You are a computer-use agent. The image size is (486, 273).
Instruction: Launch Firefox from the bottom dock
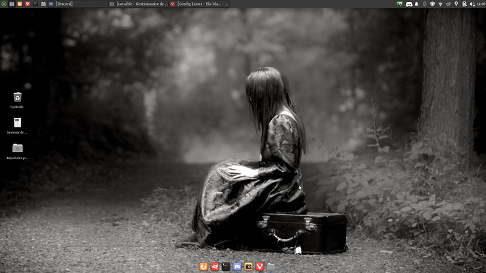[x=204, y=267]
